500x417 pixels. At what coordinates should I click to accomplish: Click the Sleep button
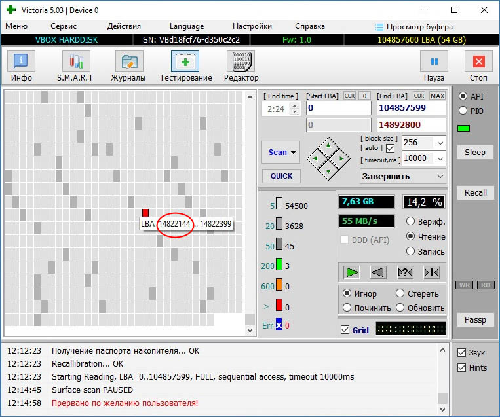(x=475, y=153)
